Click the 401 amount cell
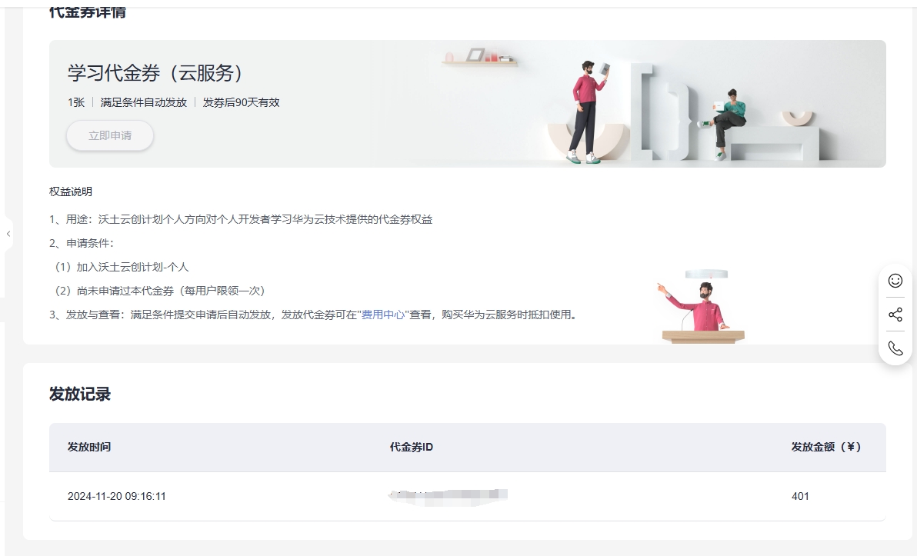The image size is (917, 556). click(x=800, y=496)
